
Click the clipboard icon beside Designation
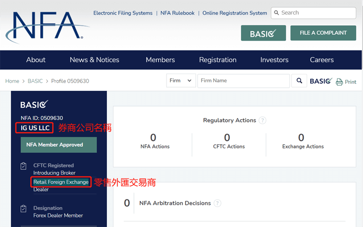pyautogui.click(x=24, y=209)
